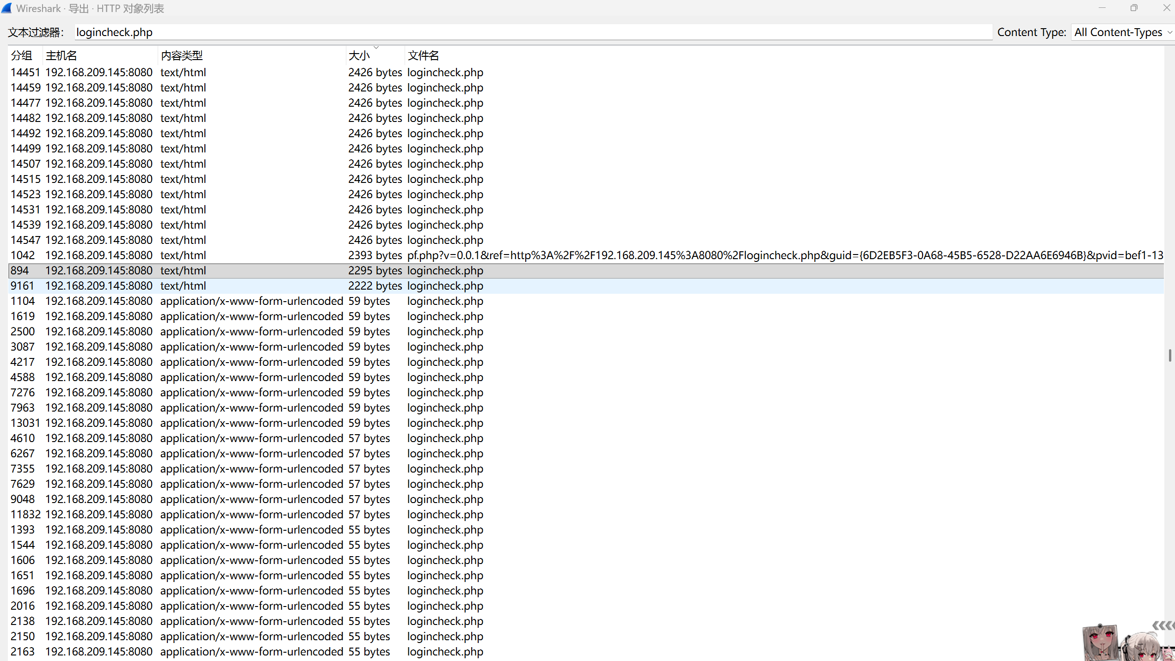Sort by the 内容类型 column header

[x=182, y=56]
